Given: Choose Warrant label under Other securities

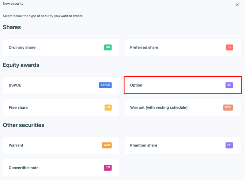Looking at the screenshot, I should (x=16, y=145).
